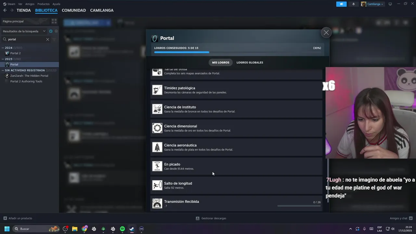
Task: Click the Salto de longitud achievement icon
Action: [x=157, y=185]
